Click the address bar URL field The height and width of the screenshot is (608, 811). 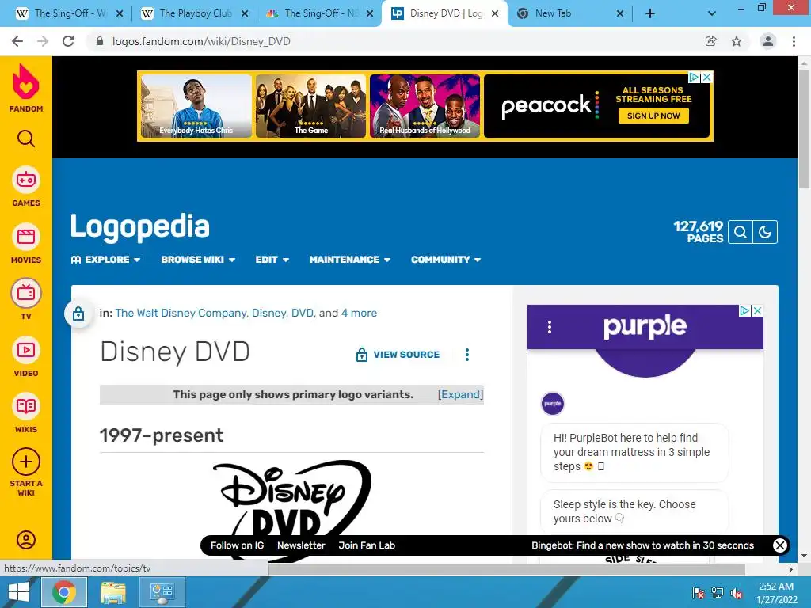point(398,41)
